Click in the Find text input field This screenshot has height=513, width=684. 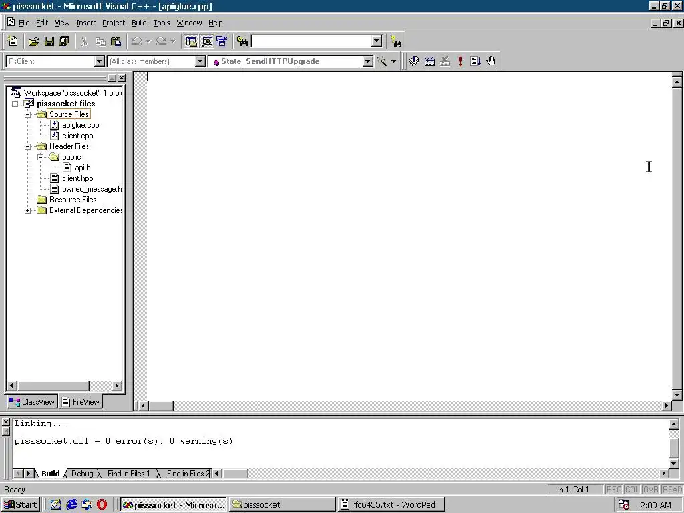pyautogui.click(x=312, y=41)
